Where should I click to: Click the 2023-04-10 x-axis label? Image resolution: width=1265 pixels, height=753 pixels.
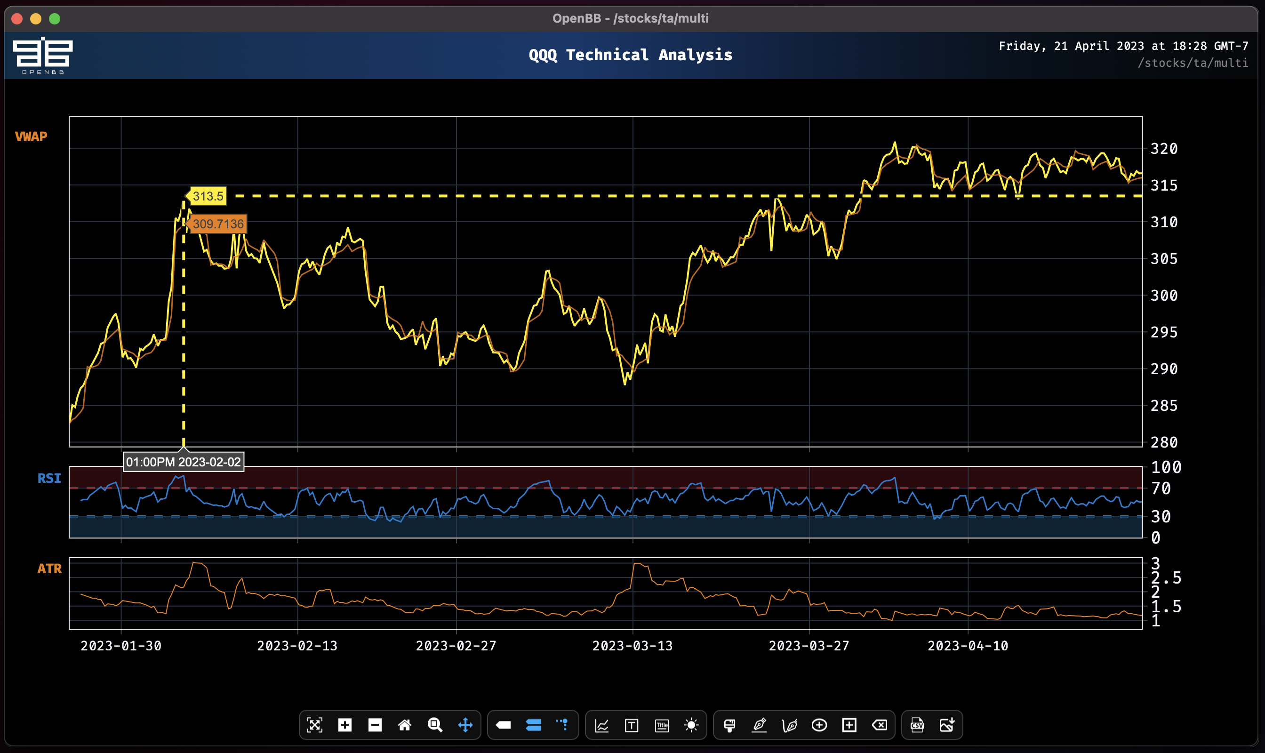[968, 646]
